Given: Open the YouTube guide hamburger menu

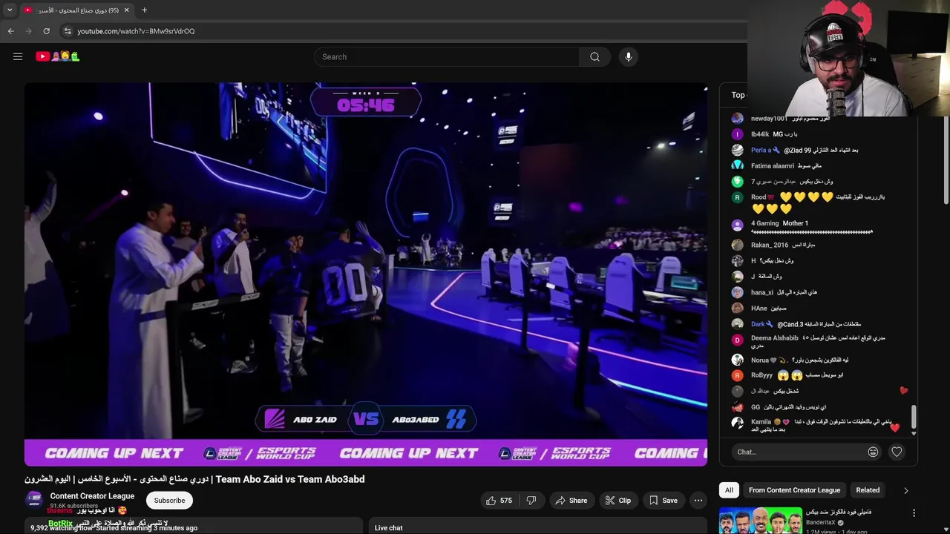Looking at the screenshot, I should click(x=18, y=56).
